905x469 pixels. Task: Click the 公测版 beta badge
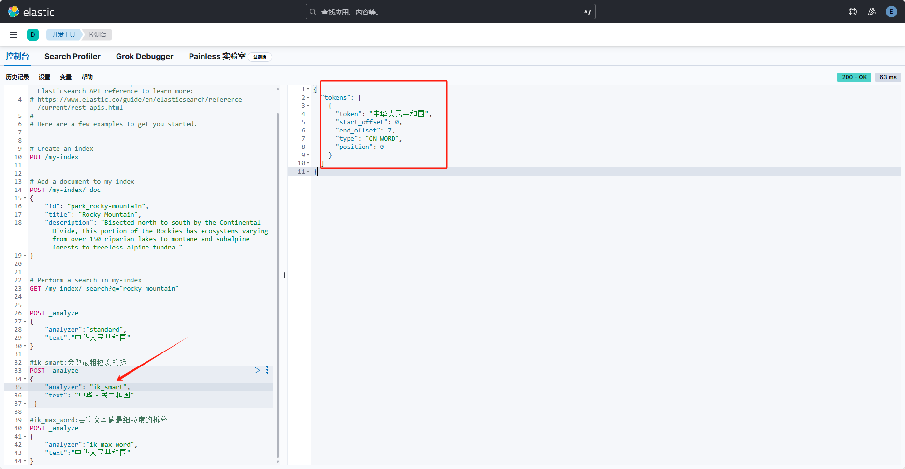click(260, 57)
